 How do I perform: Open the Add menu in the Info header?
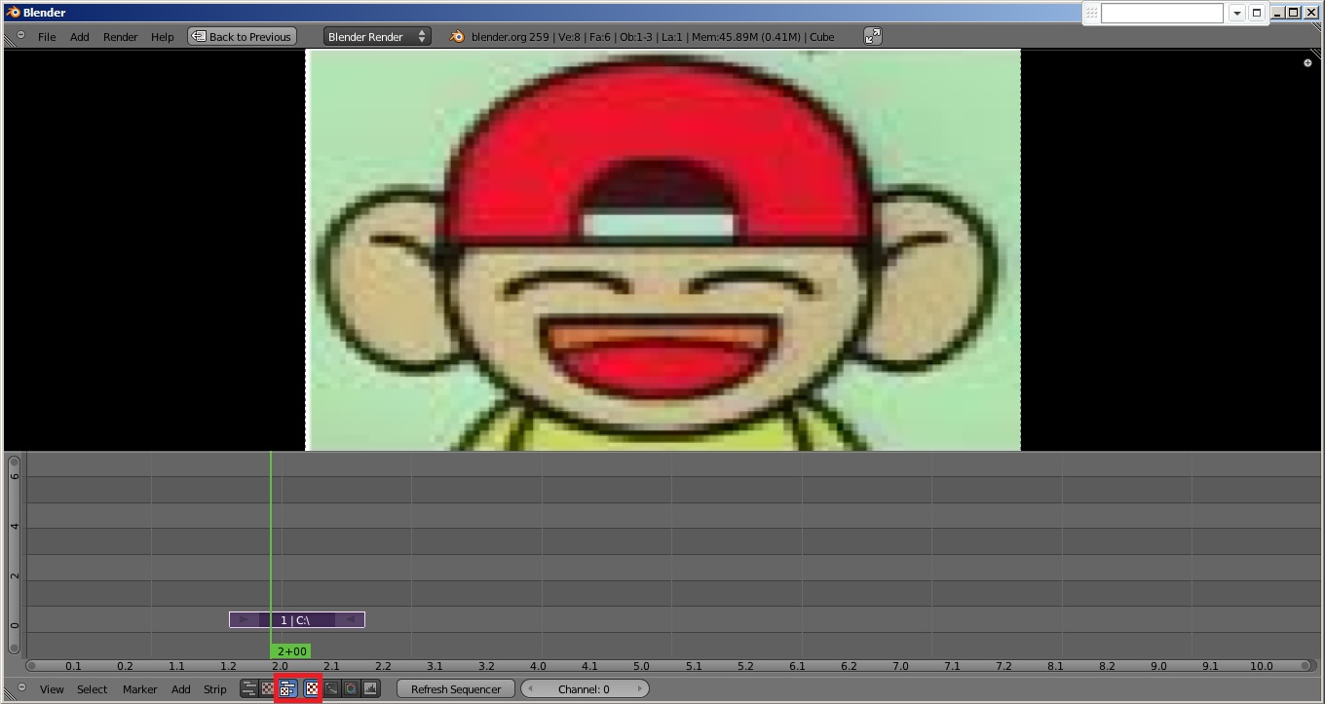tap(79, 37)
